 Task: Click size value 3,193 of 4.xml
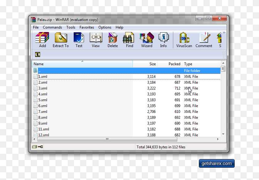(151, 94)
